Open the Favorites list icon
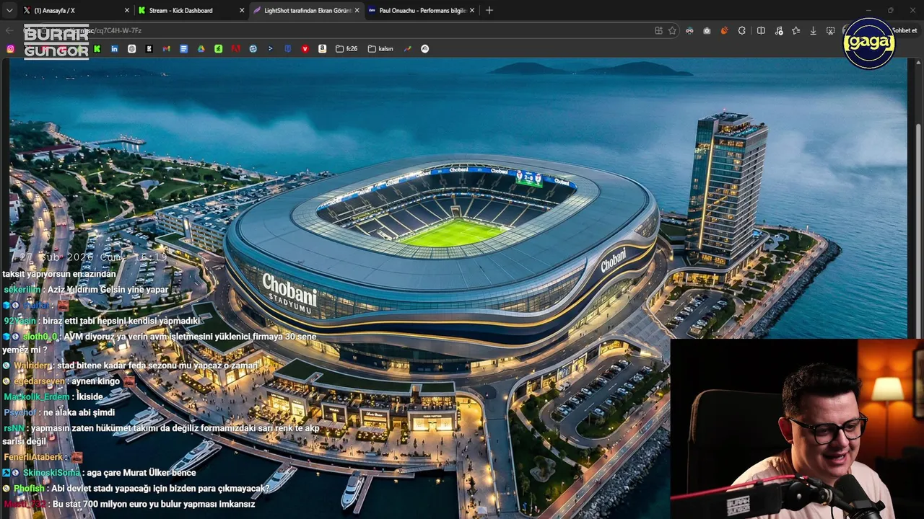This screenshot has width=924, height=519. click(x=796, y=30)
